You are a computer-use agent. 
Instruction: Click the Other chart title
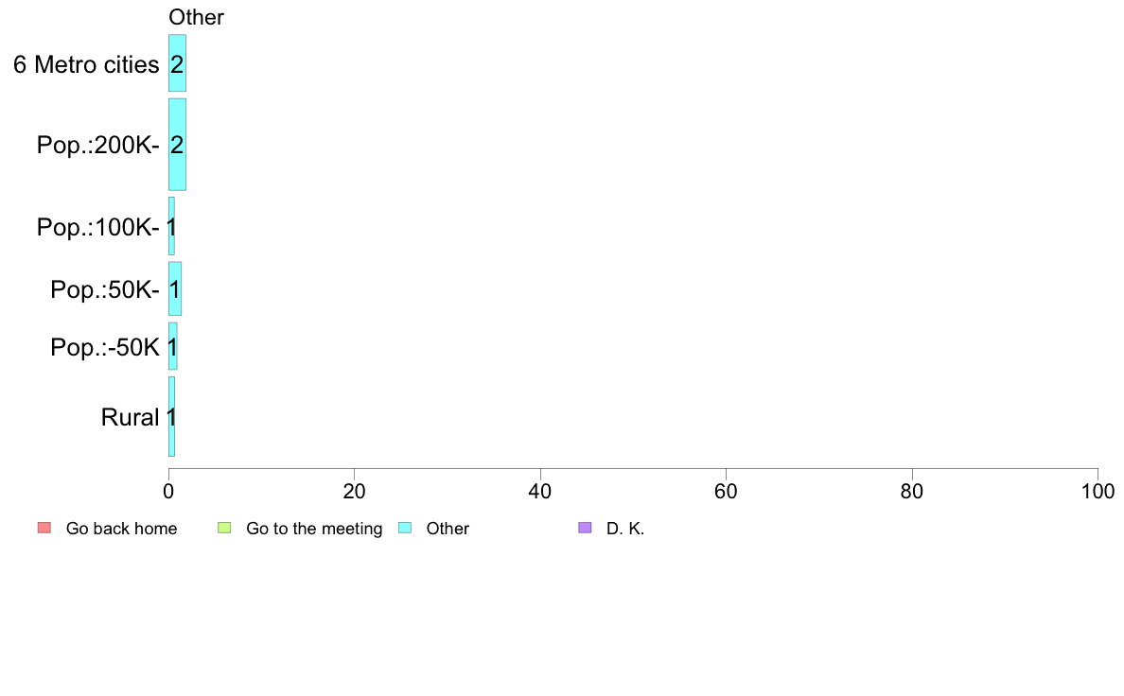pyautogui.click(x=196, y=17)
